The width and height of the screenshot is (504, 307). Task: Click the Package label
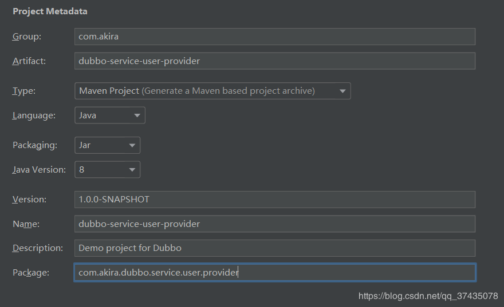pos(31,273)
